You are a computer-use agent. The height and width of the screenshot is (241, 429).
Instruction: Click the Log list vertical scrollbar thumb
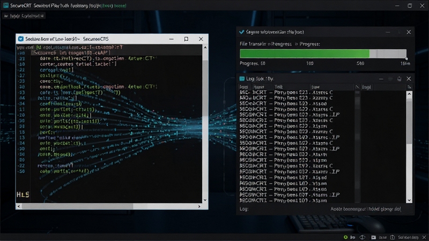coord(409,120)
